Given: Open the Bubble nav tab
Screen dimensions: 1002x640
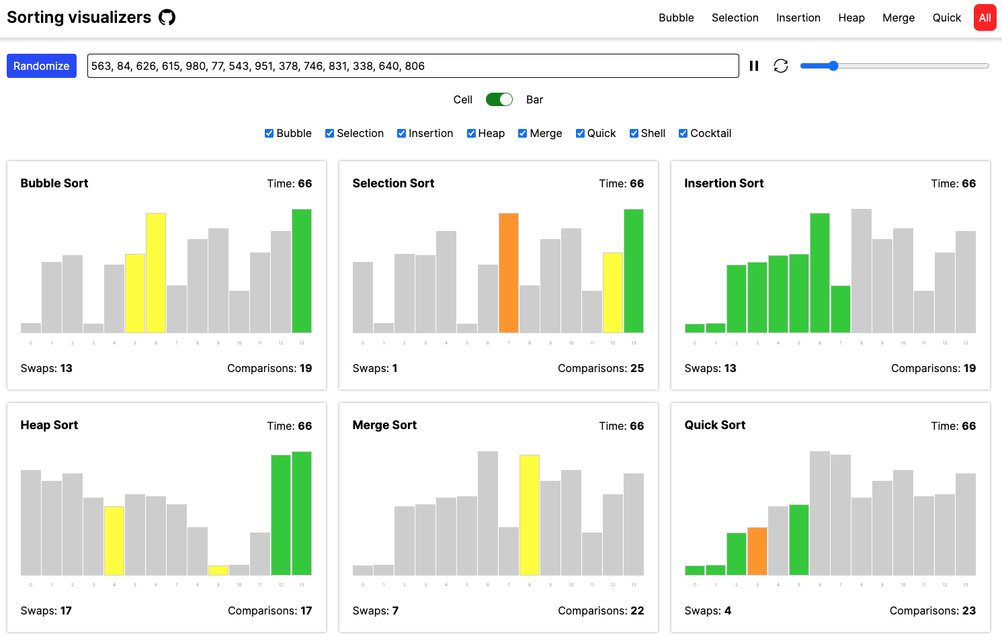Looking at the screenshot, I should tap(676, 18).
